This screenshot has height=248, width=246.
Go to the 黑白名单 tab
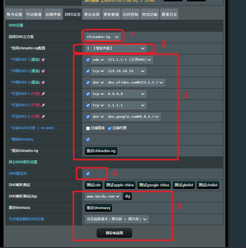(x=92, y=14)
